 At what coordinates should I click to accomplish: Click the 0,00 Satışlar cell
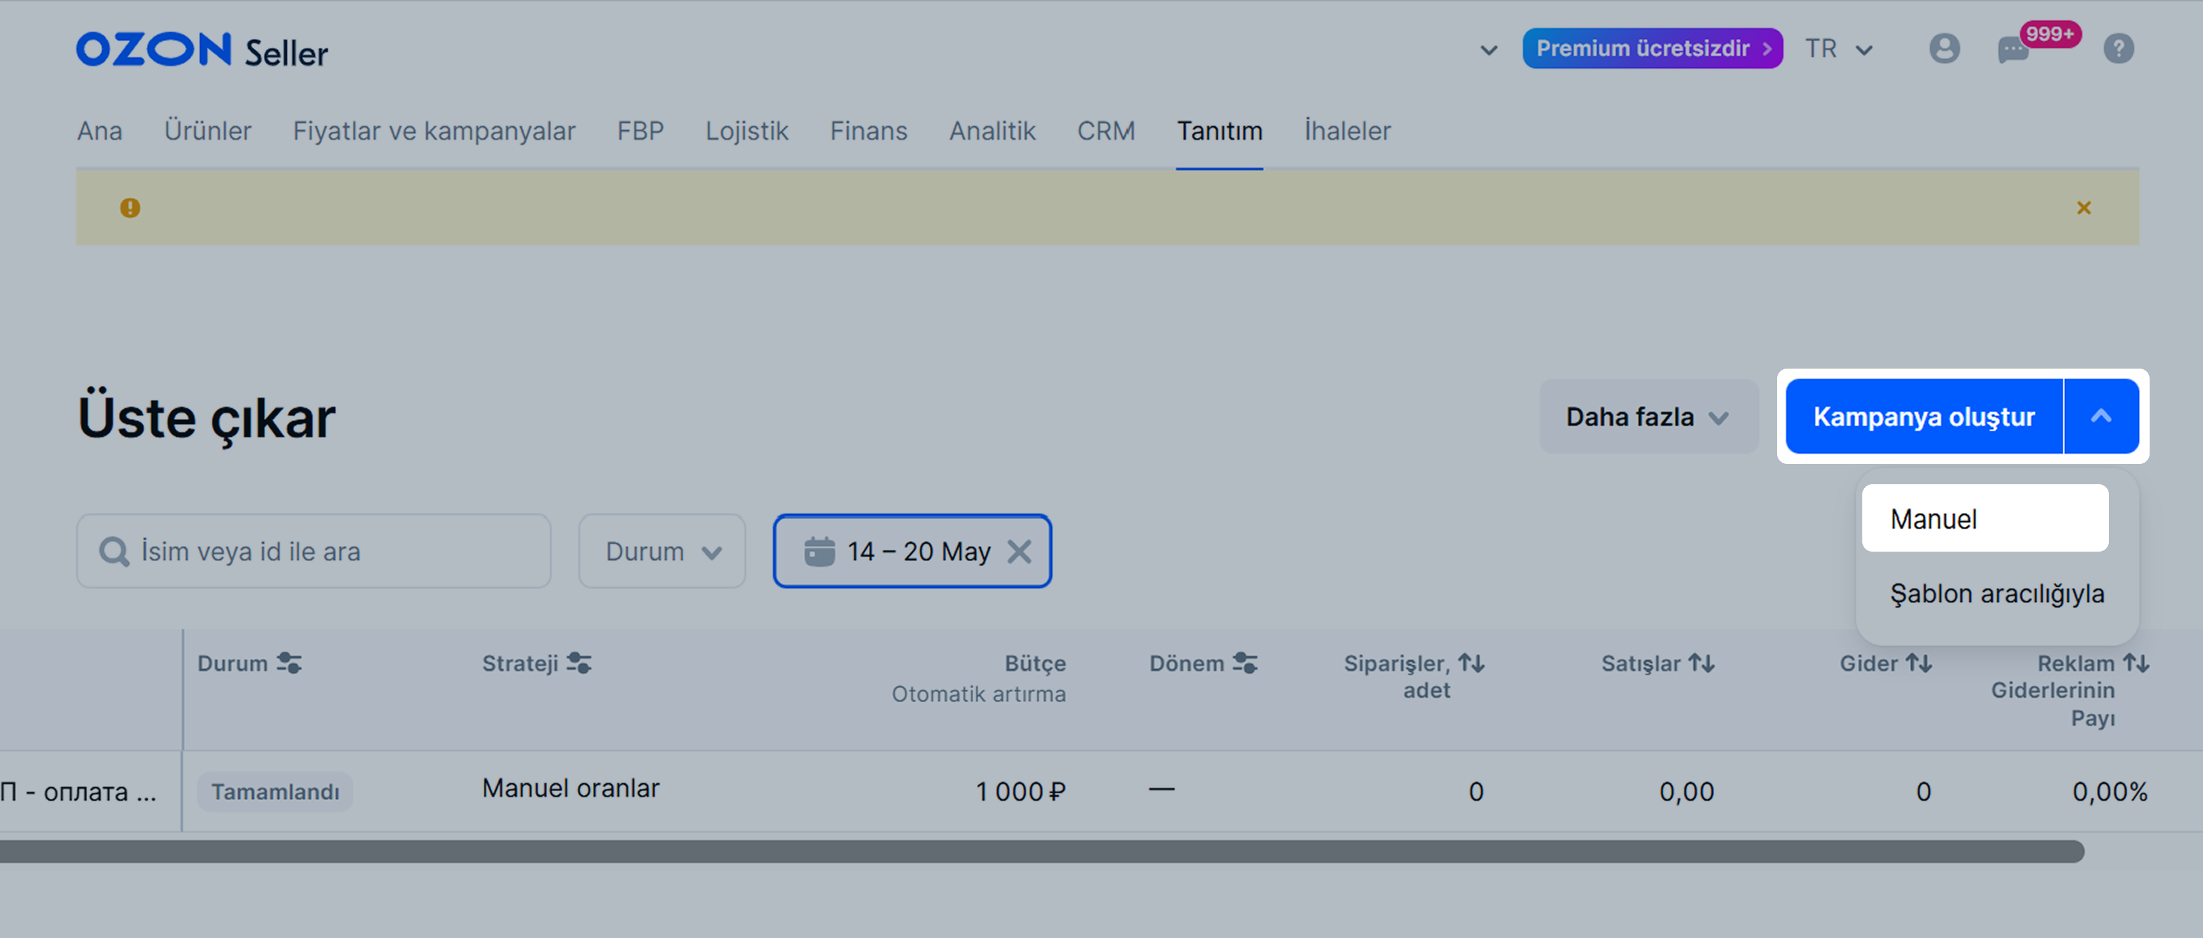tap(1686, 792)
